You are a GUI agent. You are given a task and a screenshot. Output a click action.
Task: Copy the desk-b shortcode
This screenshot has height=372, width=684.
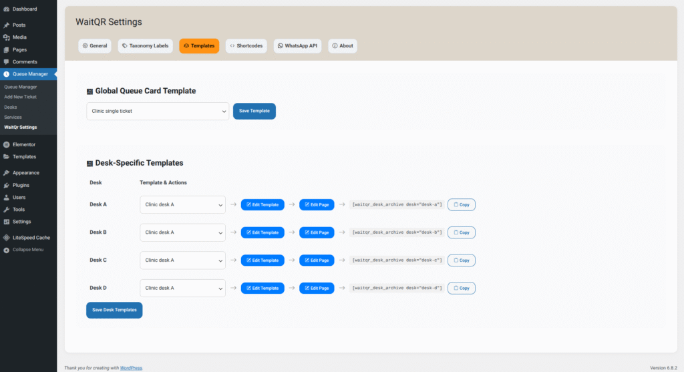pyautogui.click(x=462, y=232)
